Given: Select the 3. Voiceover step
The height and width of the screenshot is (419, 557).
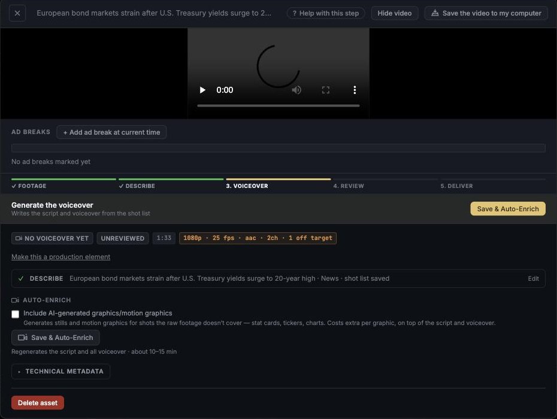Looking at the screenshot, I should pyautogui.click(x=278, y=184).
